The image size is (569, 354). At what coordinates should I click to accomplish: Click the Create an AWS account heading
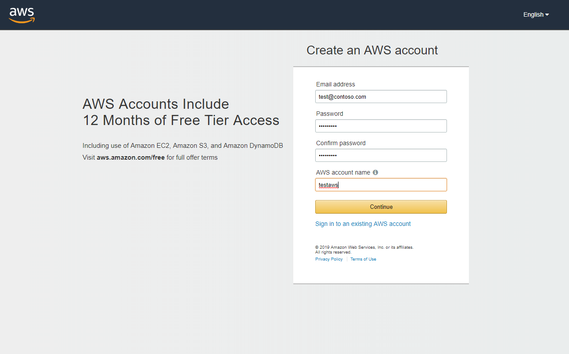(372, 50)
